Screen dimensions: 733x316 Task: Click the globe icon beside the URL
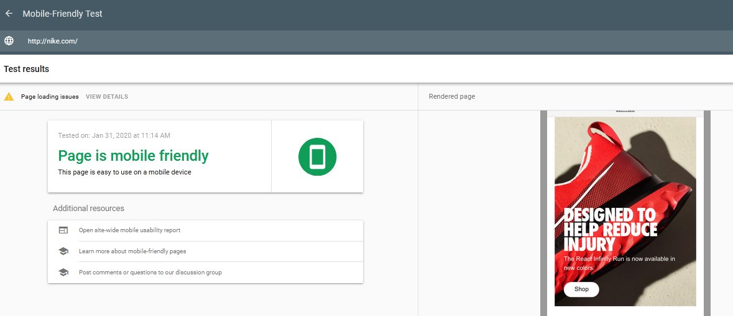tap(9, 41)
